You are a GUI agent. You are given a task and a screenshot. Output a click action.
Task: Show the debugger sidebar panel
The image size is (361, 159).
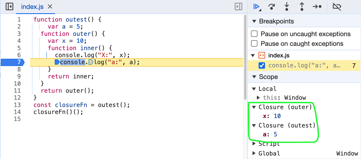(x=238, y=6)
